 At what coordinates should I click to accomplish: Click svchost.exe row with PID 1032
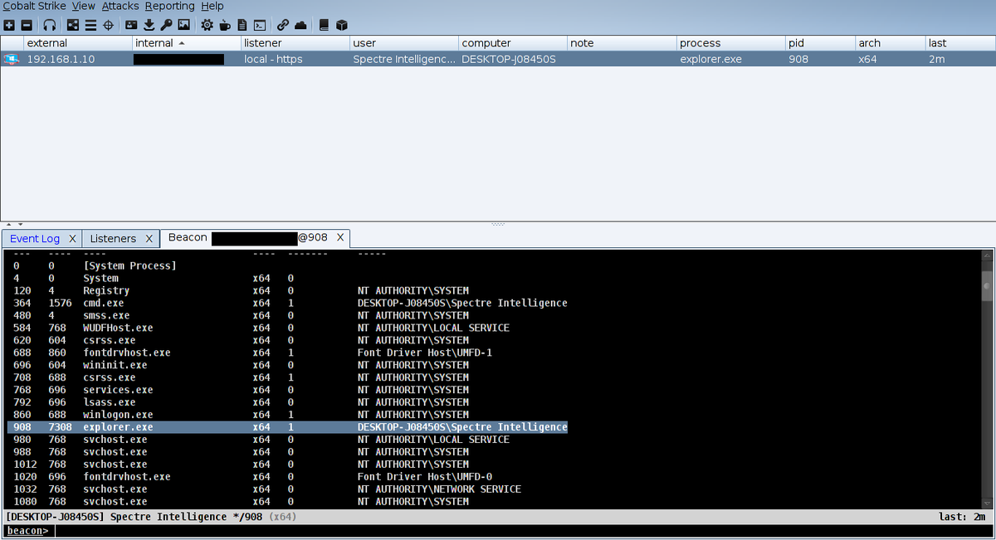[266, 489]
